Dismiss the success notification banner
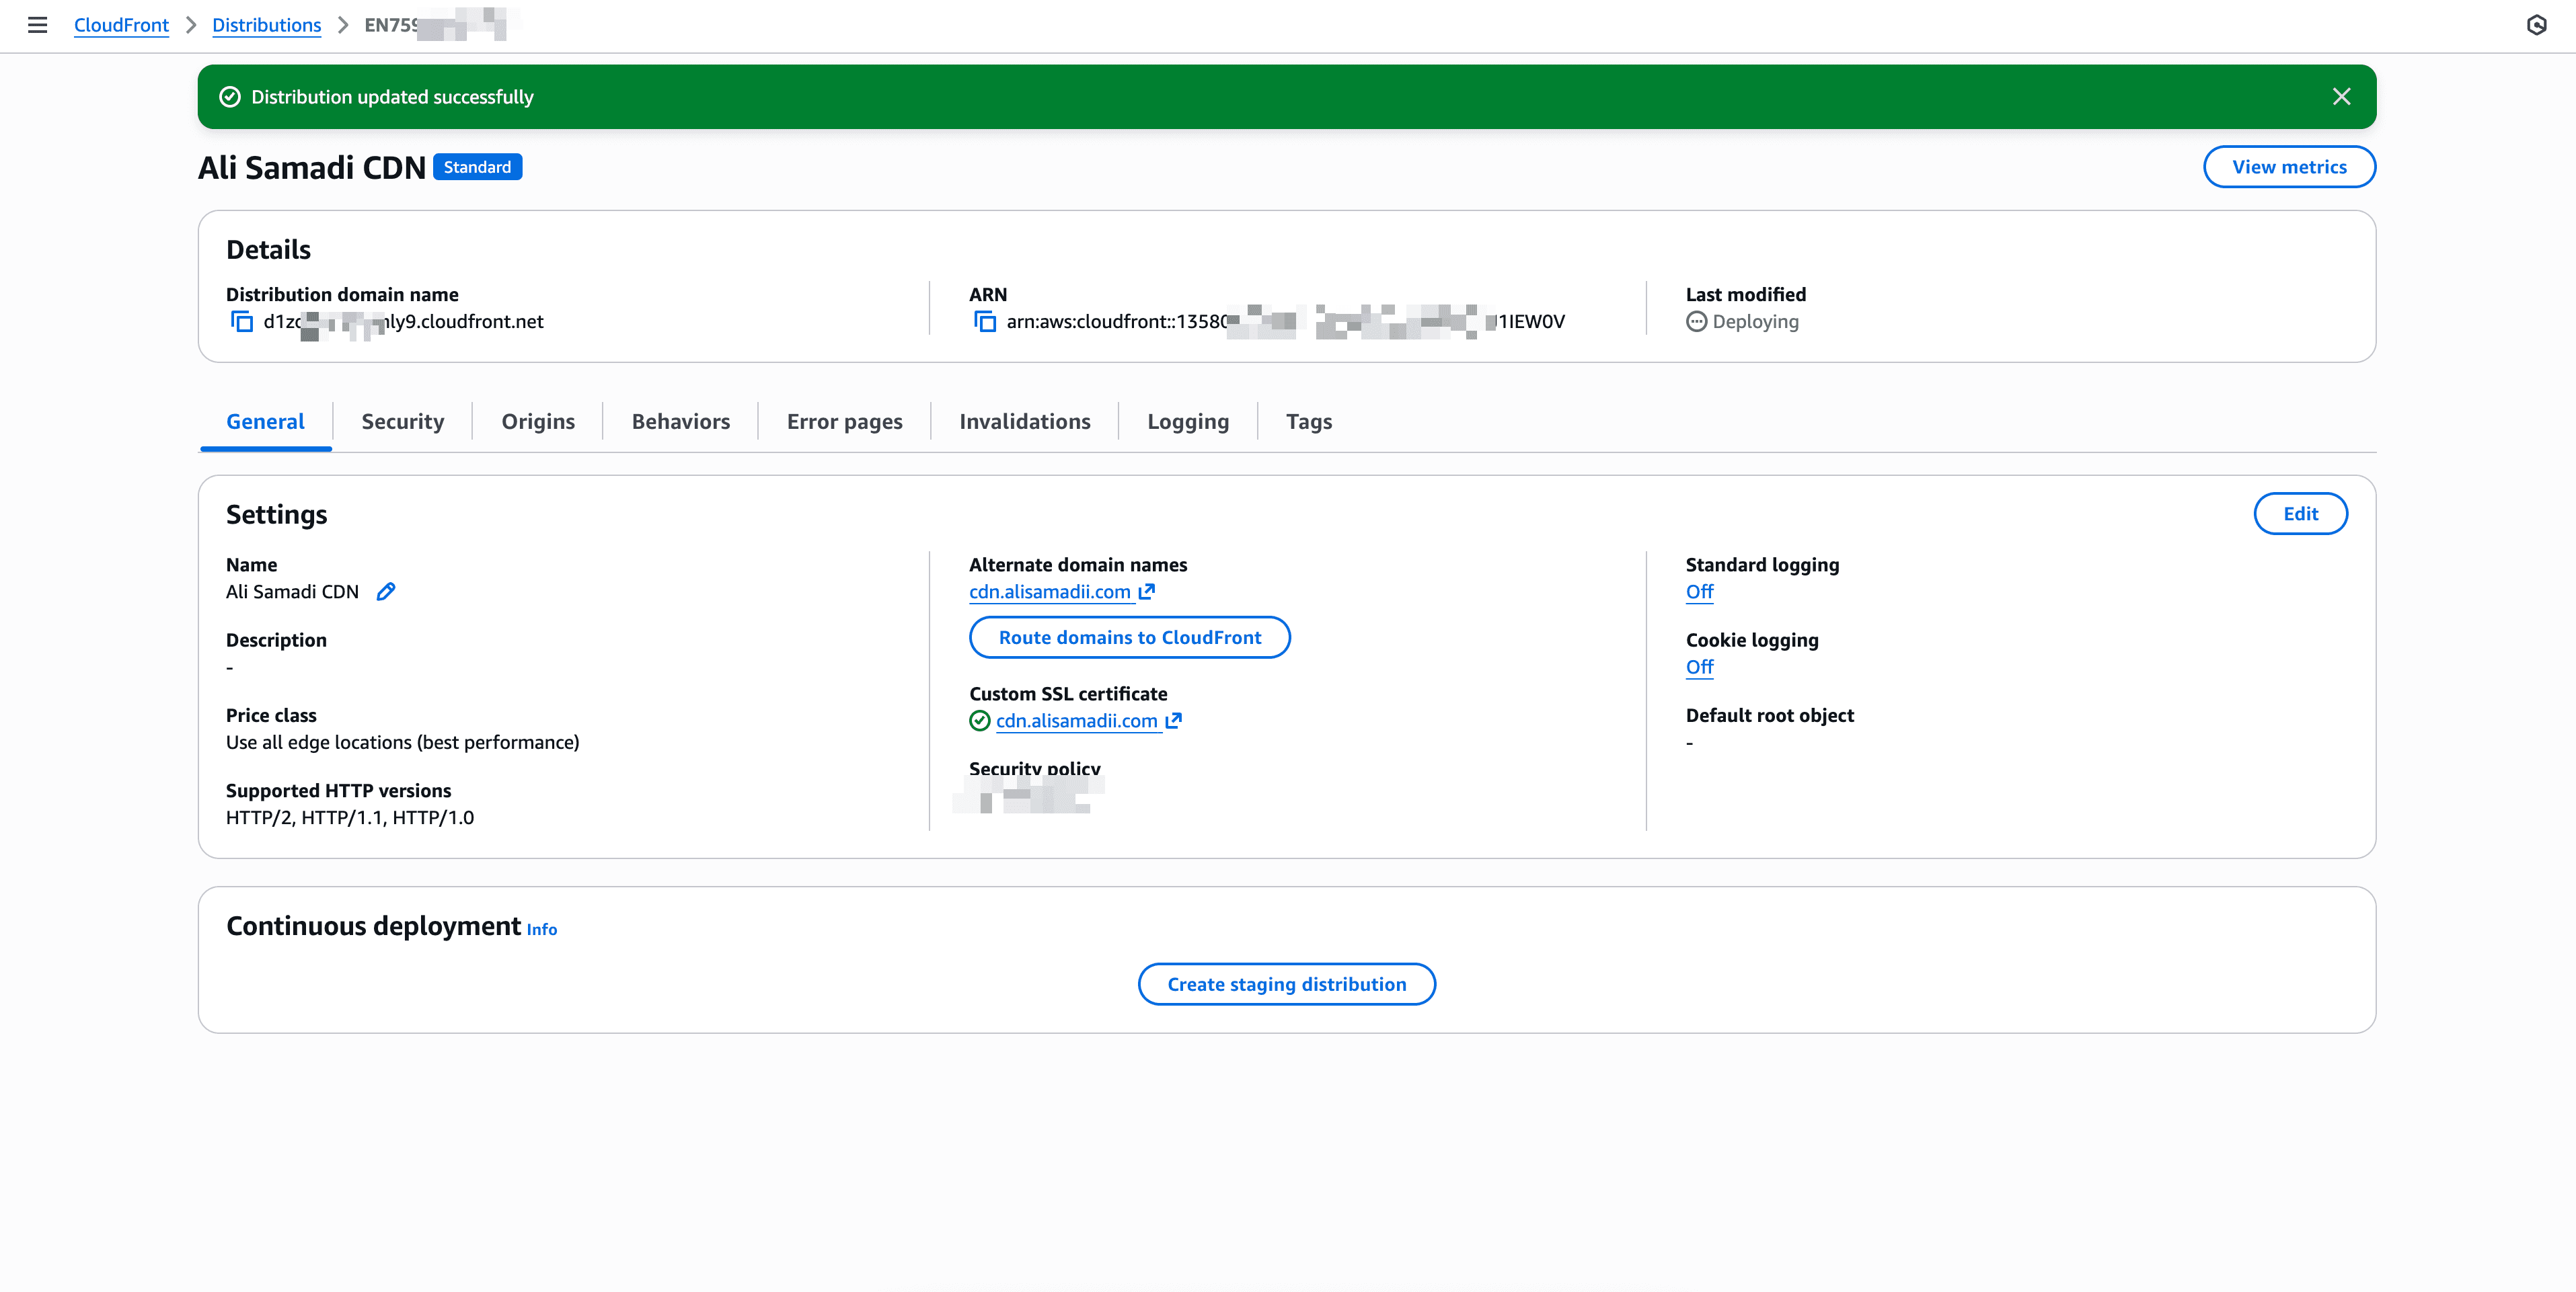This screenshot has width=2576, height=1292. coord(2341,97)
